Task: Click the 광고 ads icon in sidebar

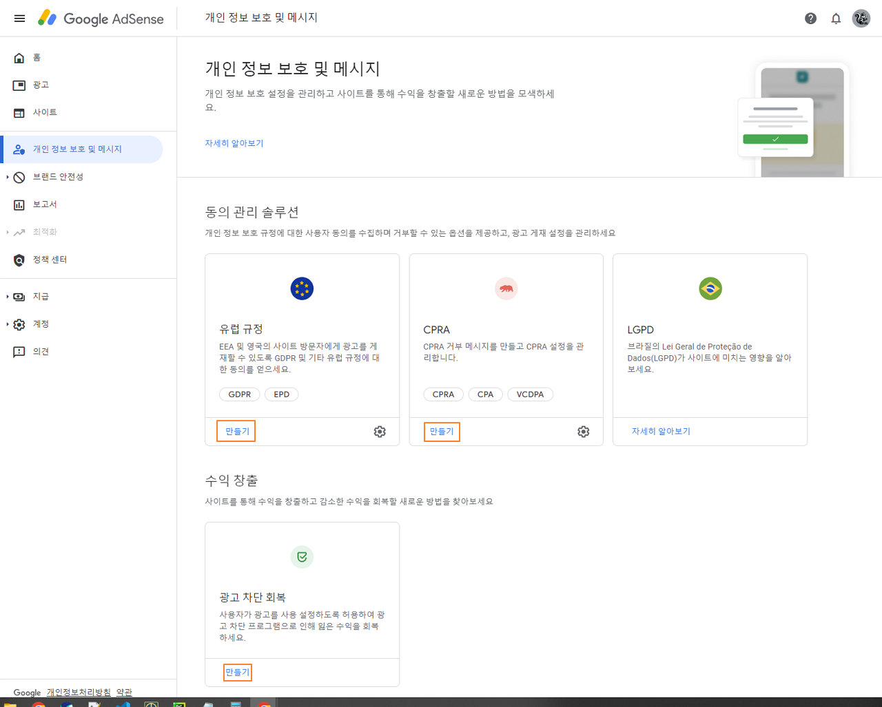Action: click(19, 85)
